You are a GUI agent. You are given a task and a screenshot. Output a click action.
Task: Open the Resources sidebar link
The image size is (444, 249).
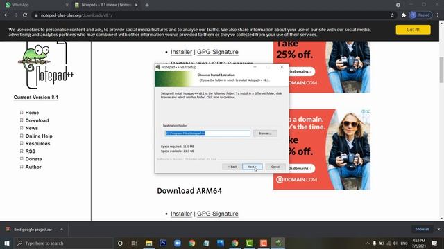point(37,144)
